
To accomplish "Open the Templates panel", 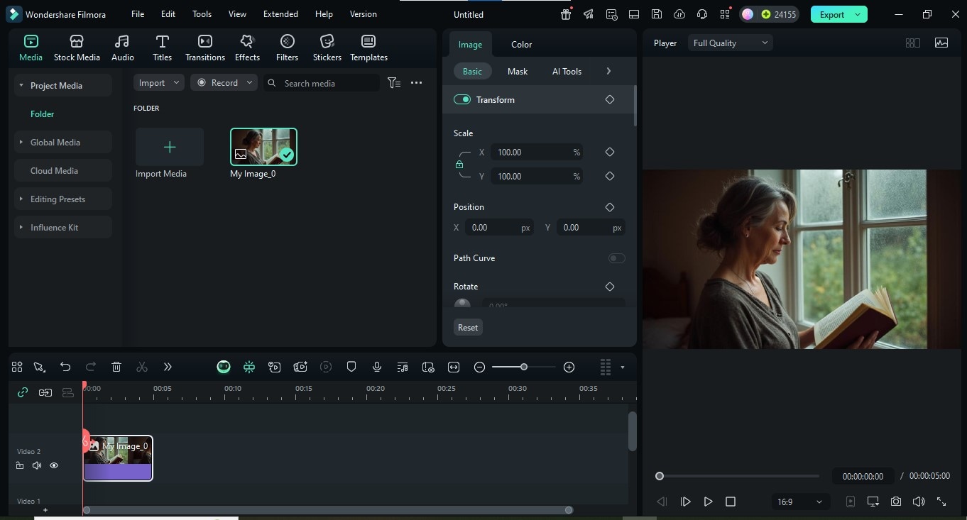I will 368,48.
